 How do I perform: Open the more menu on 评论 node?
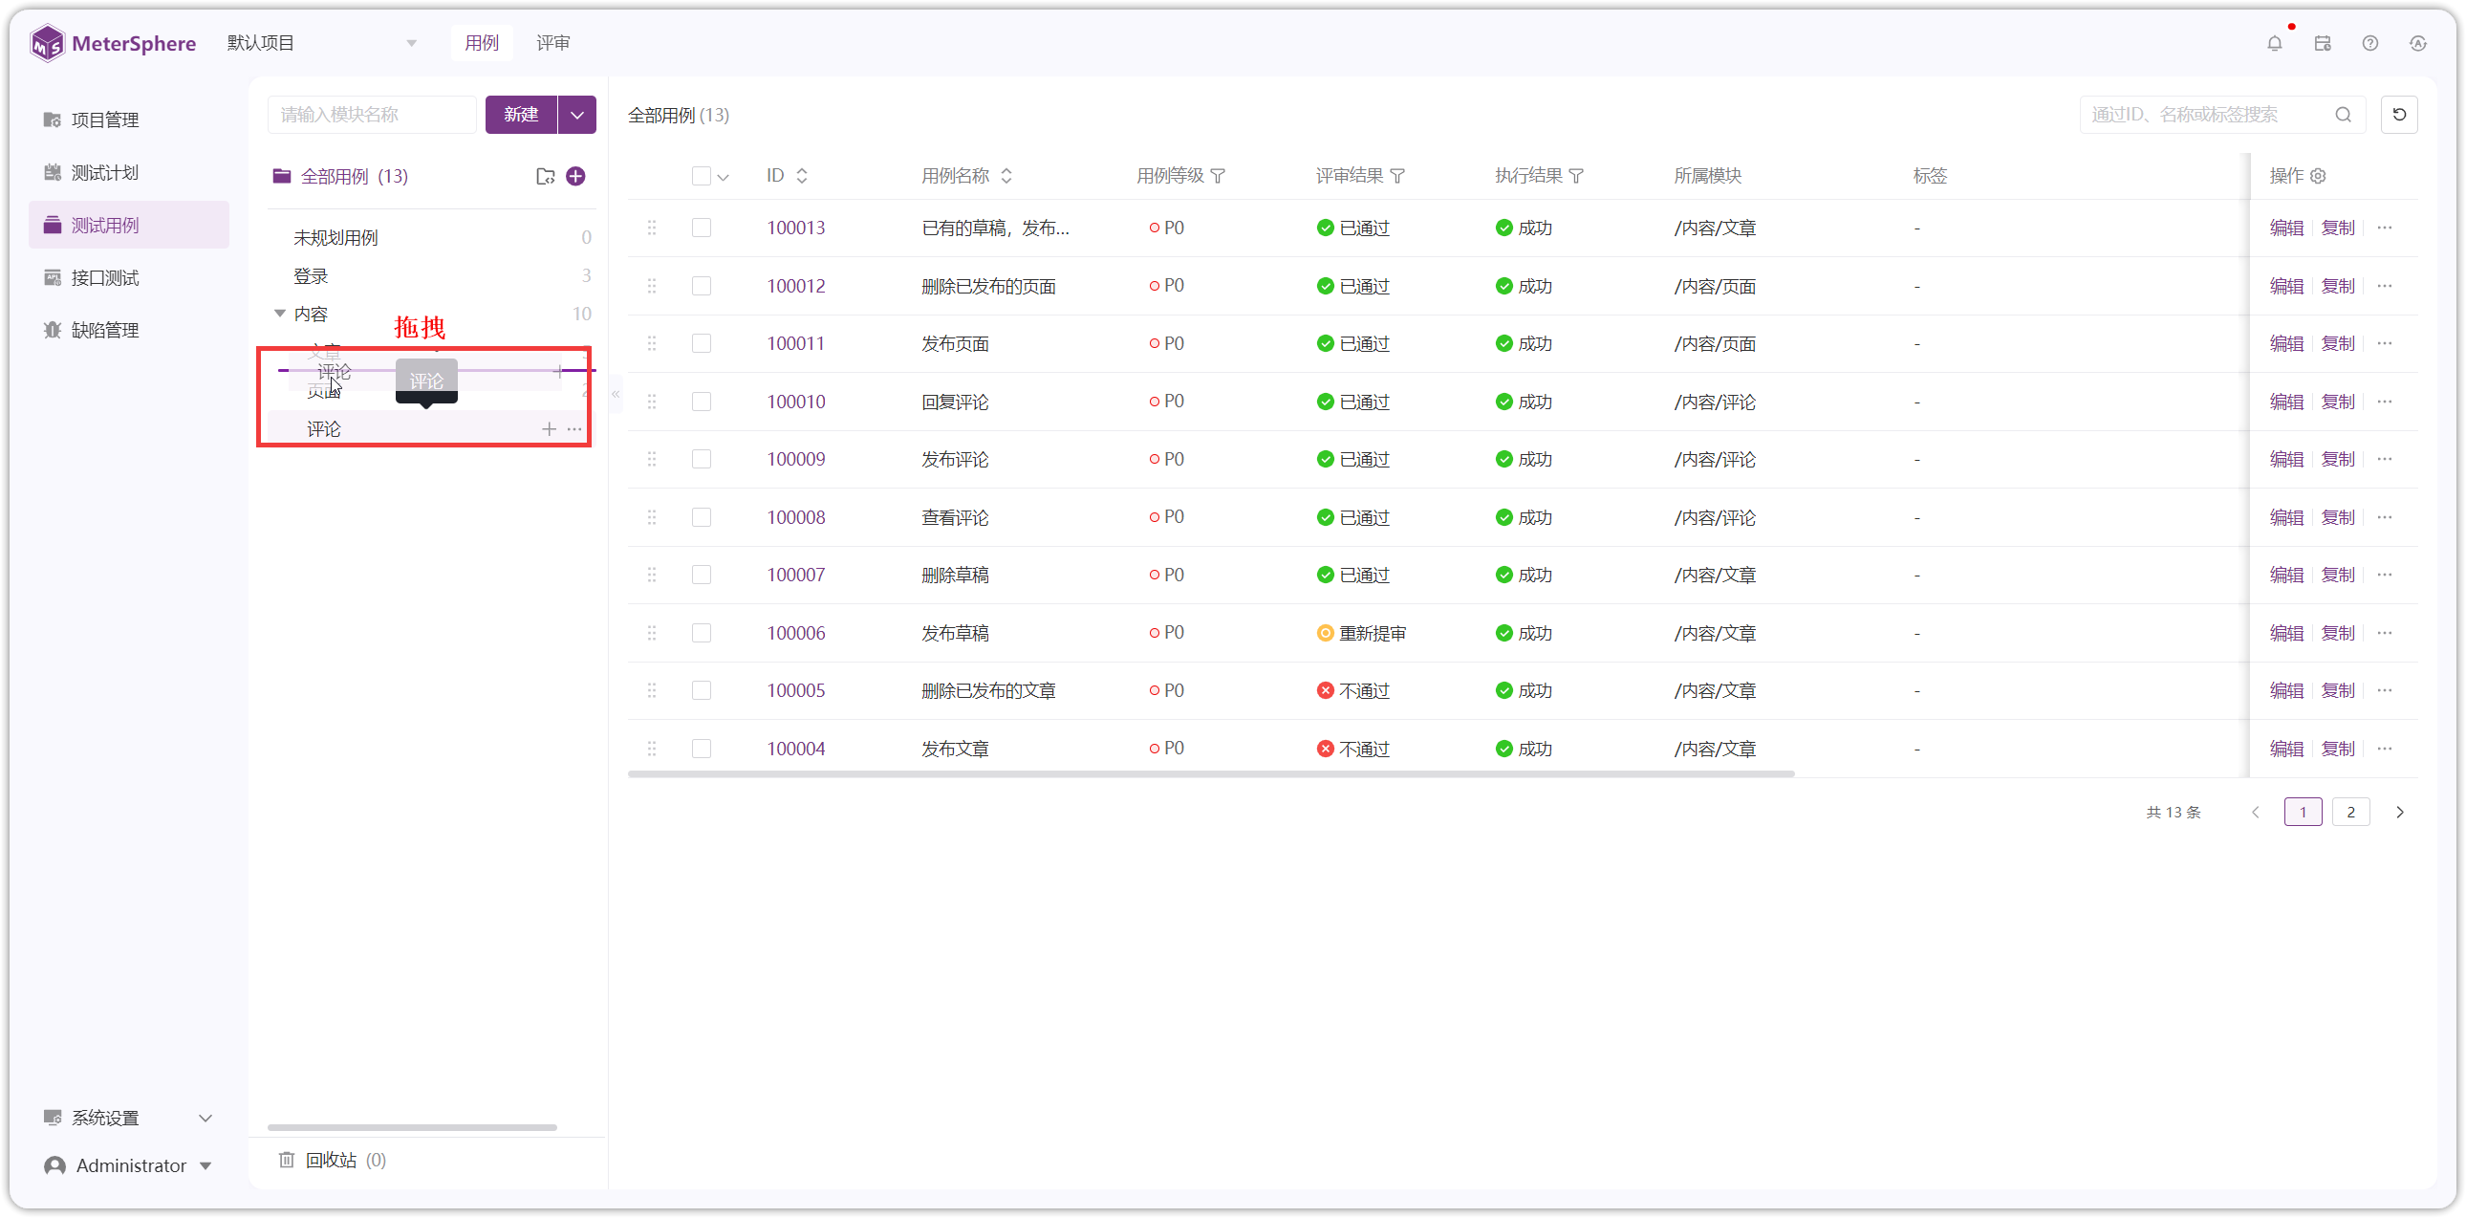(x=574, y=429)
